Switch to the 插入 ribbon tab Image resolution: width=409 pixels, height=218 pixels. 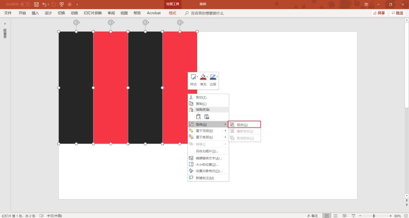coord(35,13)
